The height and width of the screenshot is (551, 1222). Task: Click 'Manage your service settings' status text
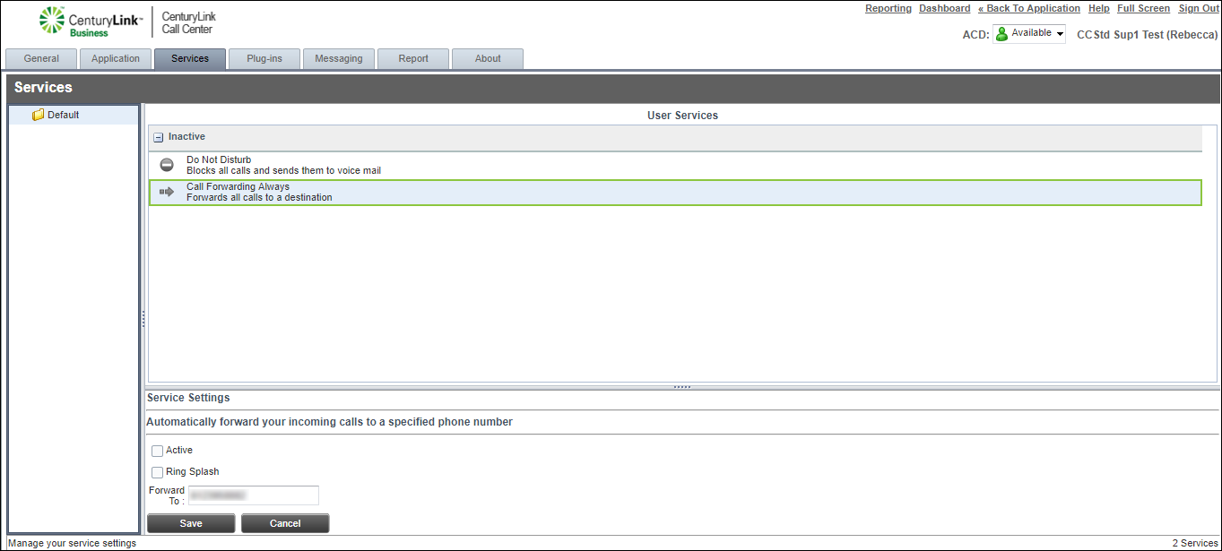pyautogui.click(x=73, y=543)
